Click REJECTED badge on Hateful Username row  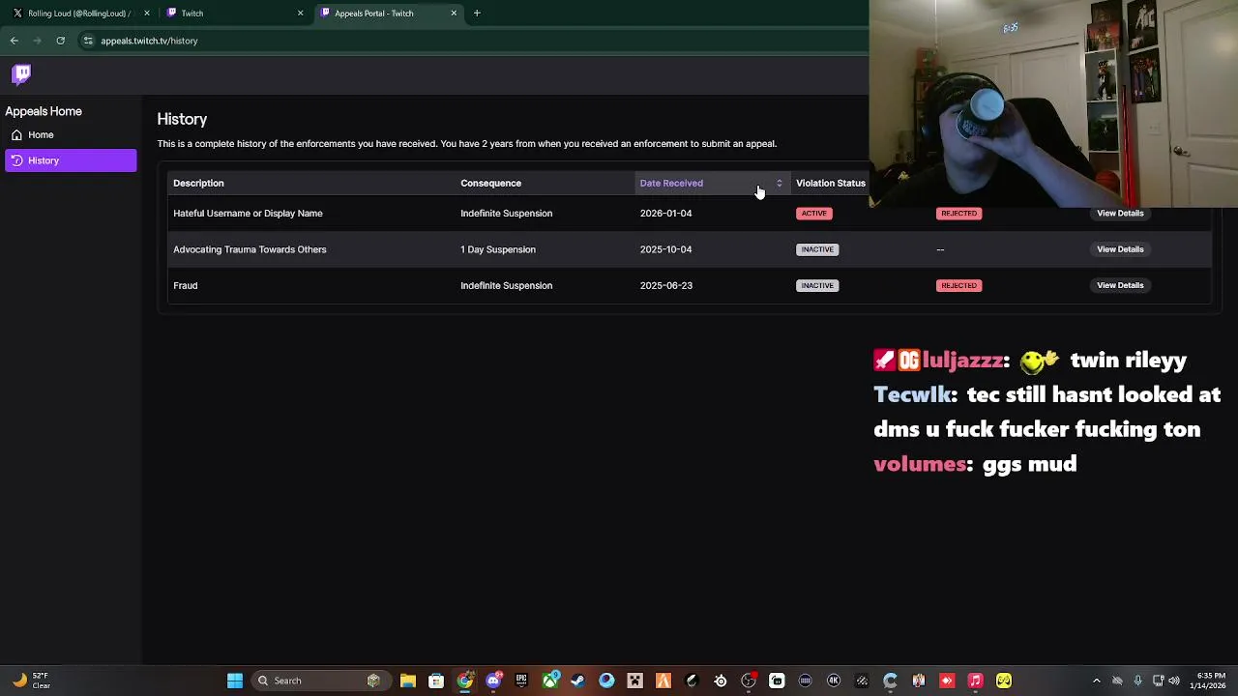[958, 213]
